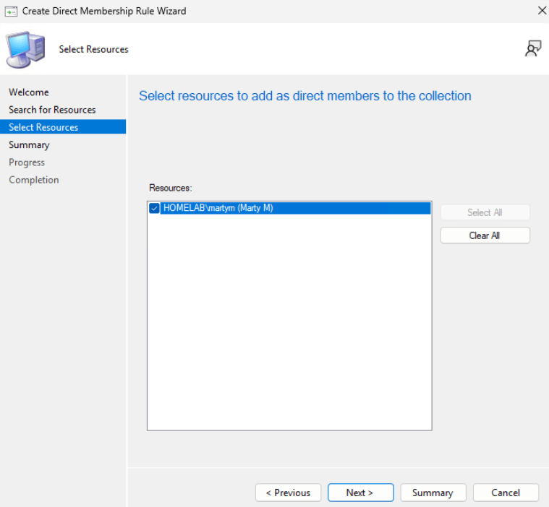Cancel the wizard
Viewport: 549px width, 507px height.
pyautogui.click(x=506, y=493)
